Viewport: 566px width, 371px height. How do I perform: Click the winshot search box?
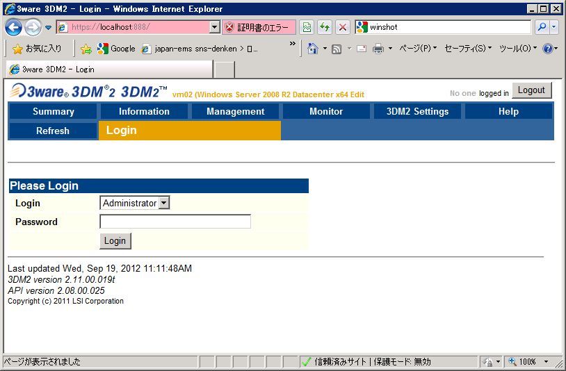[443, 27]
